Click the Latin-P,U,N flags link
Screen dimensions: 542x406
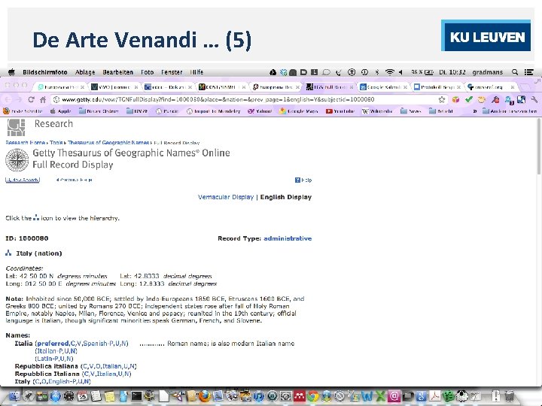click(x=54, y=359)
